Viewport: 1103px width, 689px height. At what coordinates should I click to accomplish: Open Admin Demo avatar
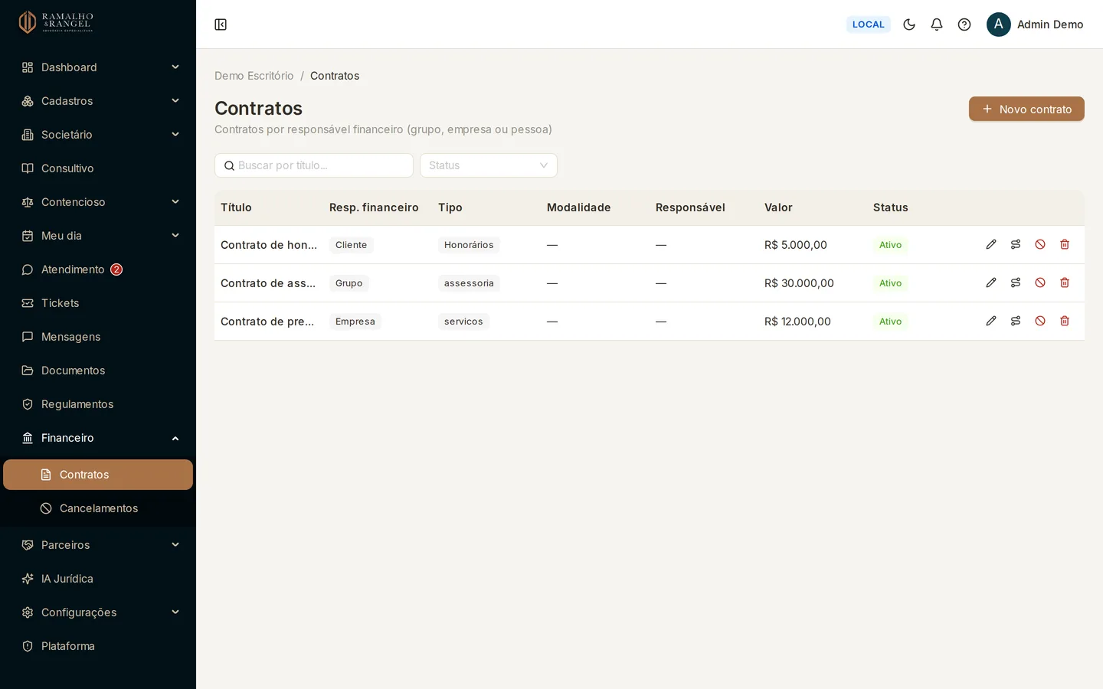[x=999, y=24]
